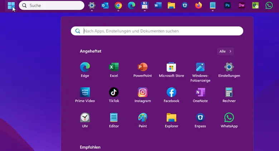Image resolution: width=279 pixels, height=151 pixels.
Task: Open pinned Edge app
Action: [85, 70]
